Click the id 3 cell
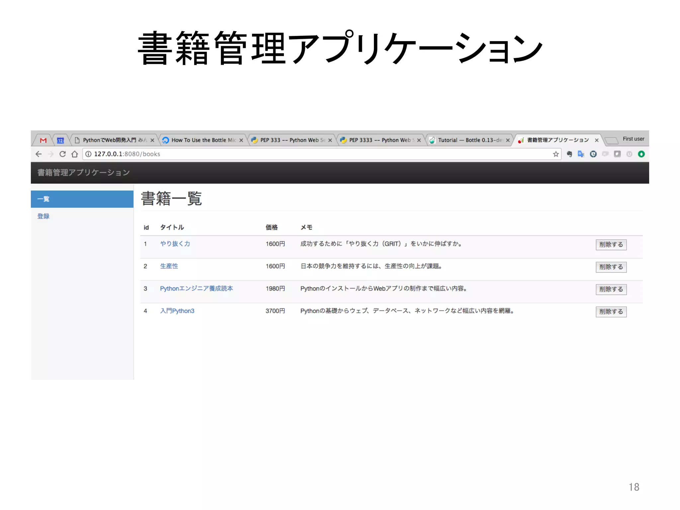This screenshot has height=510, width=680. 145,289
